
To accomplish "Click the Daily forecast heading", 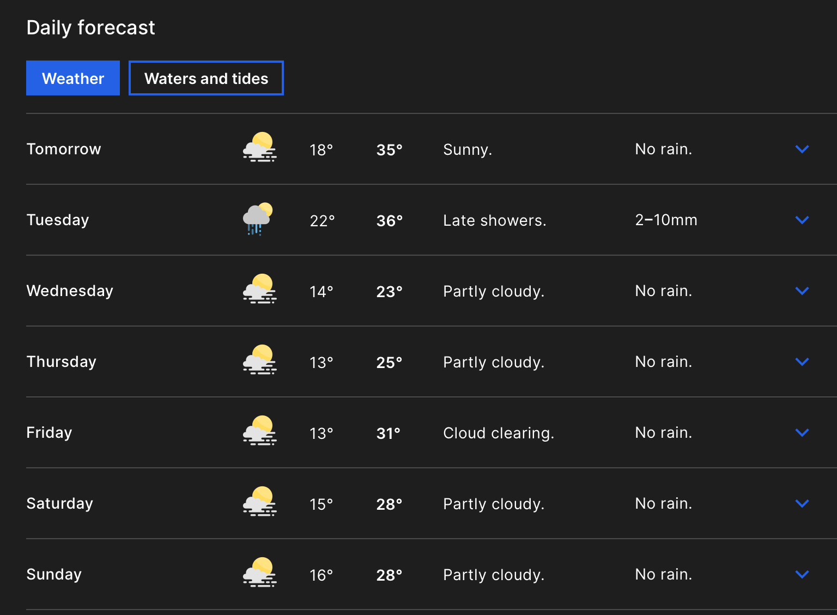I will point(90,27).
